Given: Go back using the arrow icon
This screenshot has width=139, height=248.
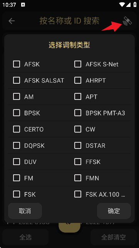Looking at the screenshot, I should pos(12,21).
